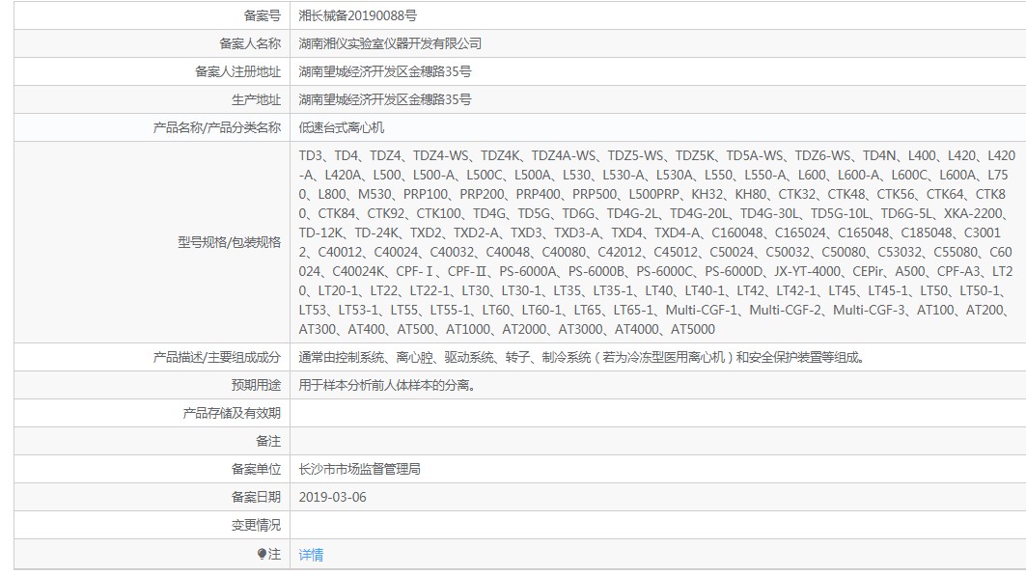The height and width of the screenshot is (575, 1026).
Task: Select the text 用于样本分析前人体样本的分离。
Action: tap(387, 385)
